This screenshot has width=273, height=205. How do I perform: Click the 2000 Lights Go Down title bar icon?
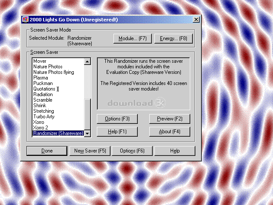click(26, 20)
